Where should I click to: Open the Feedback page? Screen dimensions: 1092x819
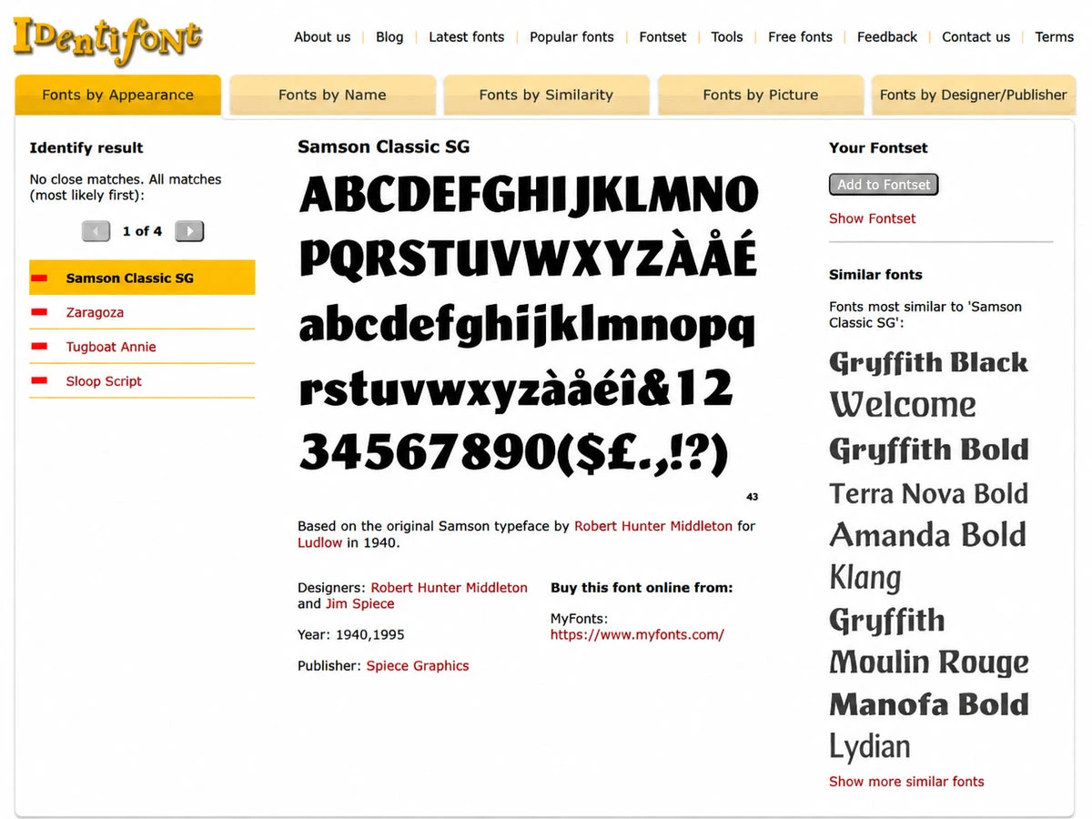click(x=887, y=37)
